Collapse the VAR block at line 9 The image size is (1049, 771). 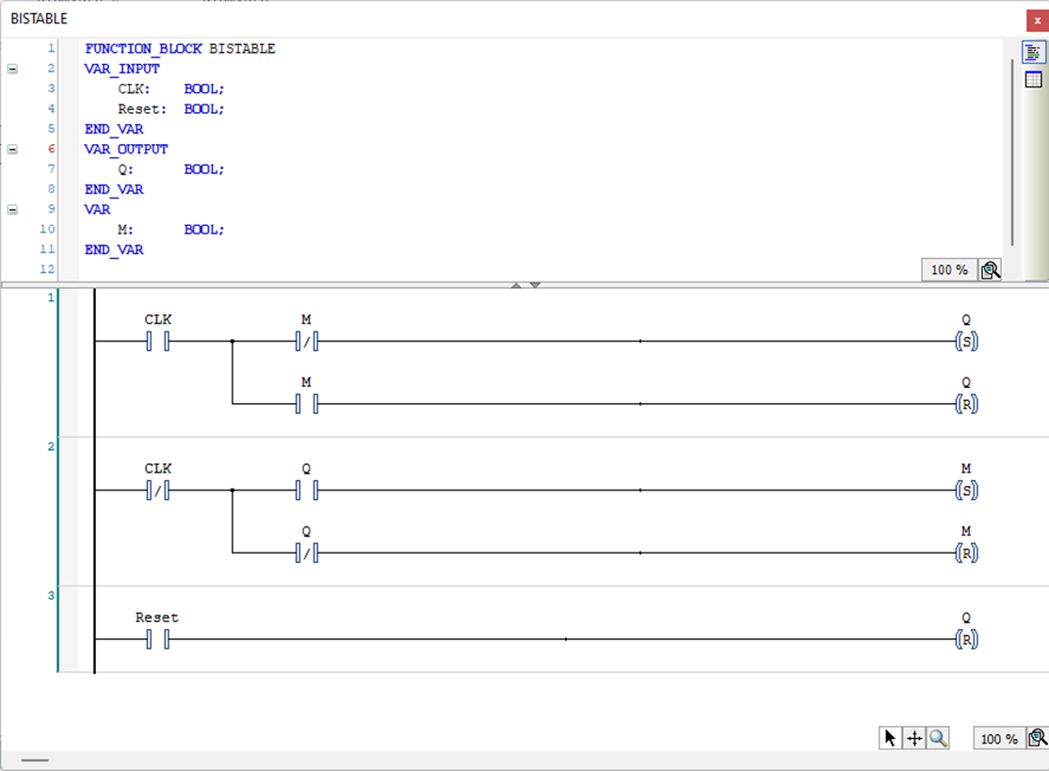click(12, 210)
